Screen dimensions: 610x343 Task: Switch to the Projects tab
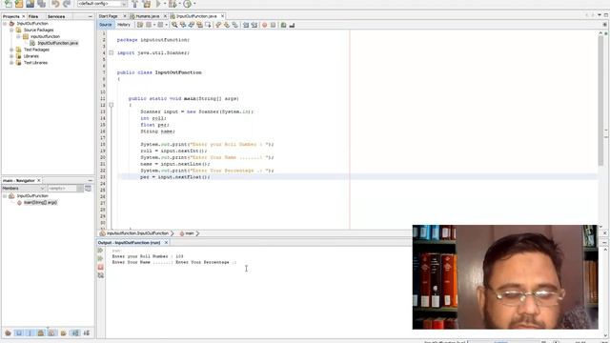pyautogui.click(x=11, y=16)
